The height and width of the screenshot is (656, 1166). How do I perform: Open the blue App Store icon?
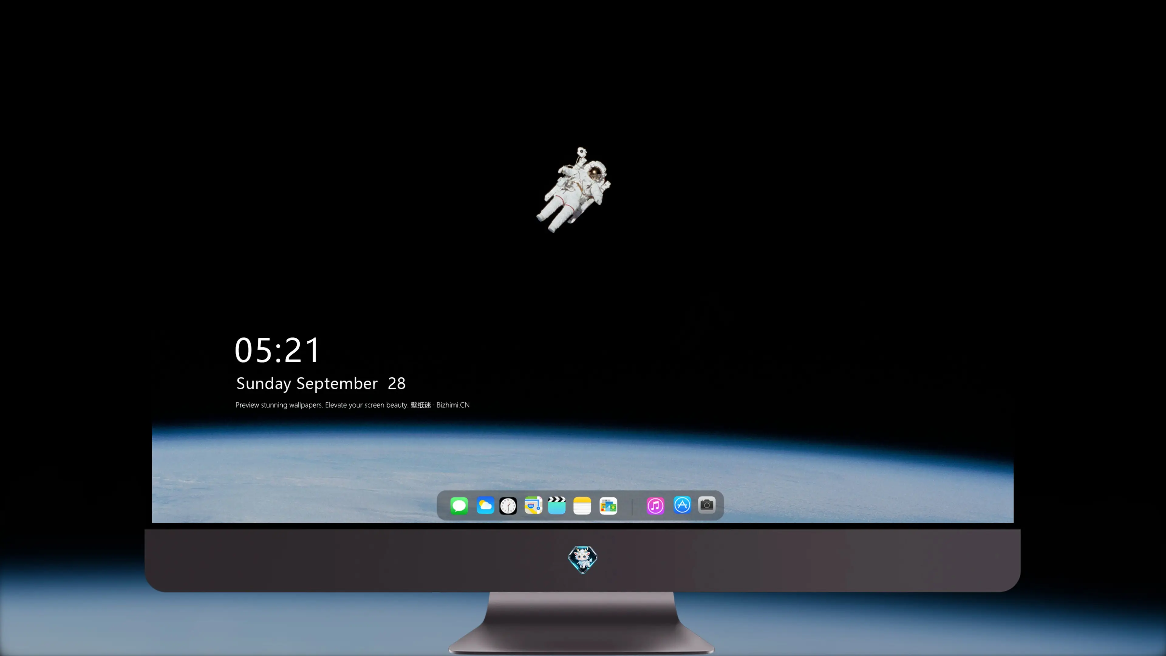(x=682, y=505)
